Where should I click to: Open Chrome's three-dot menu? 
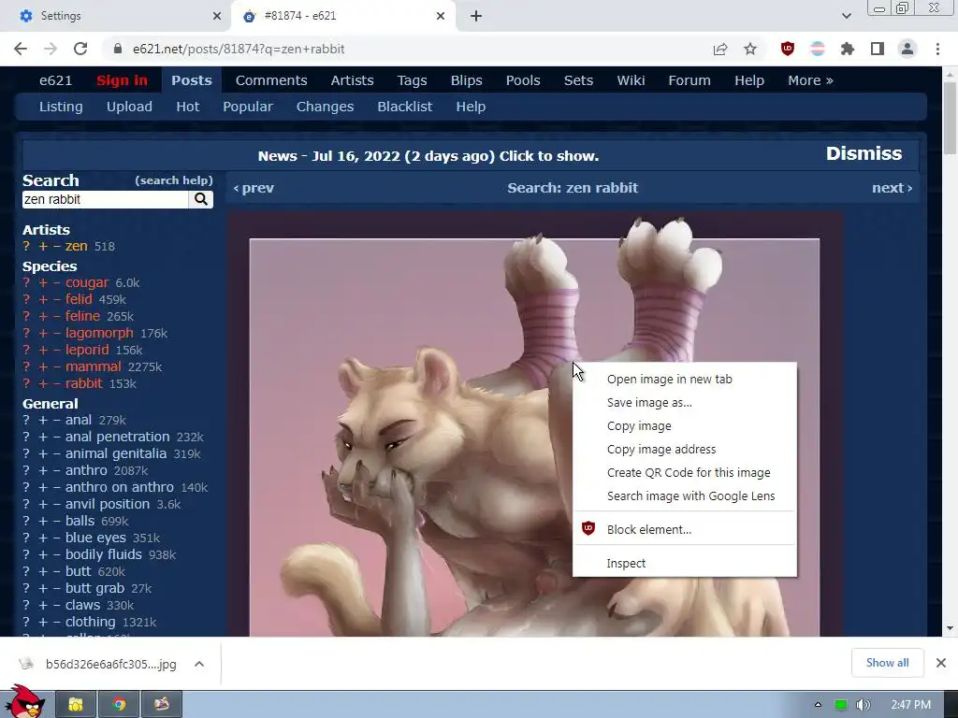coord(937,49)
